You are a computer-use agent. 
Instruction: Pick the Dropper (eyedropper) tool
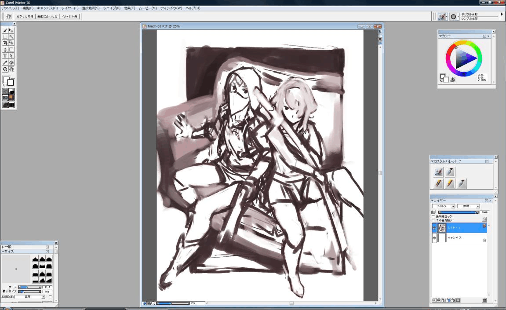point(5,62)
